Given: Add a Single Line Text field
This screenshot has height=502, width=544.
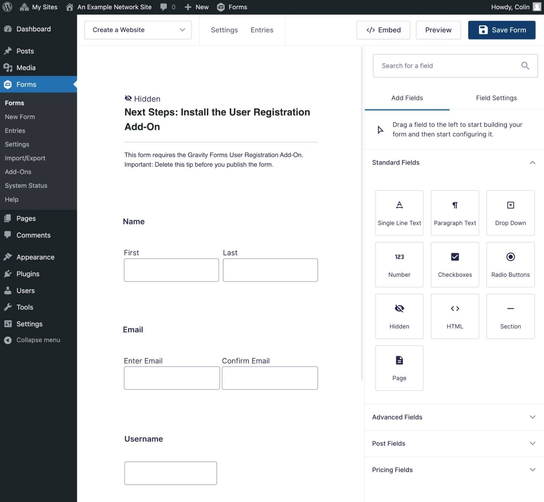Looking at the screenshot, I should click(399, 213).
